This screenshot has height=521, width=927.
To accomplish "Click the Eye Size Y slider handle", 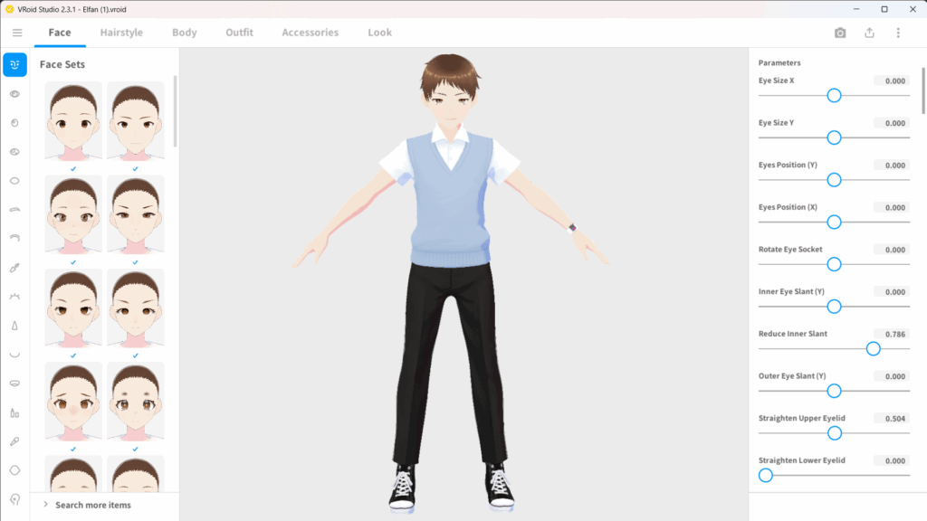I will [834, 137].
